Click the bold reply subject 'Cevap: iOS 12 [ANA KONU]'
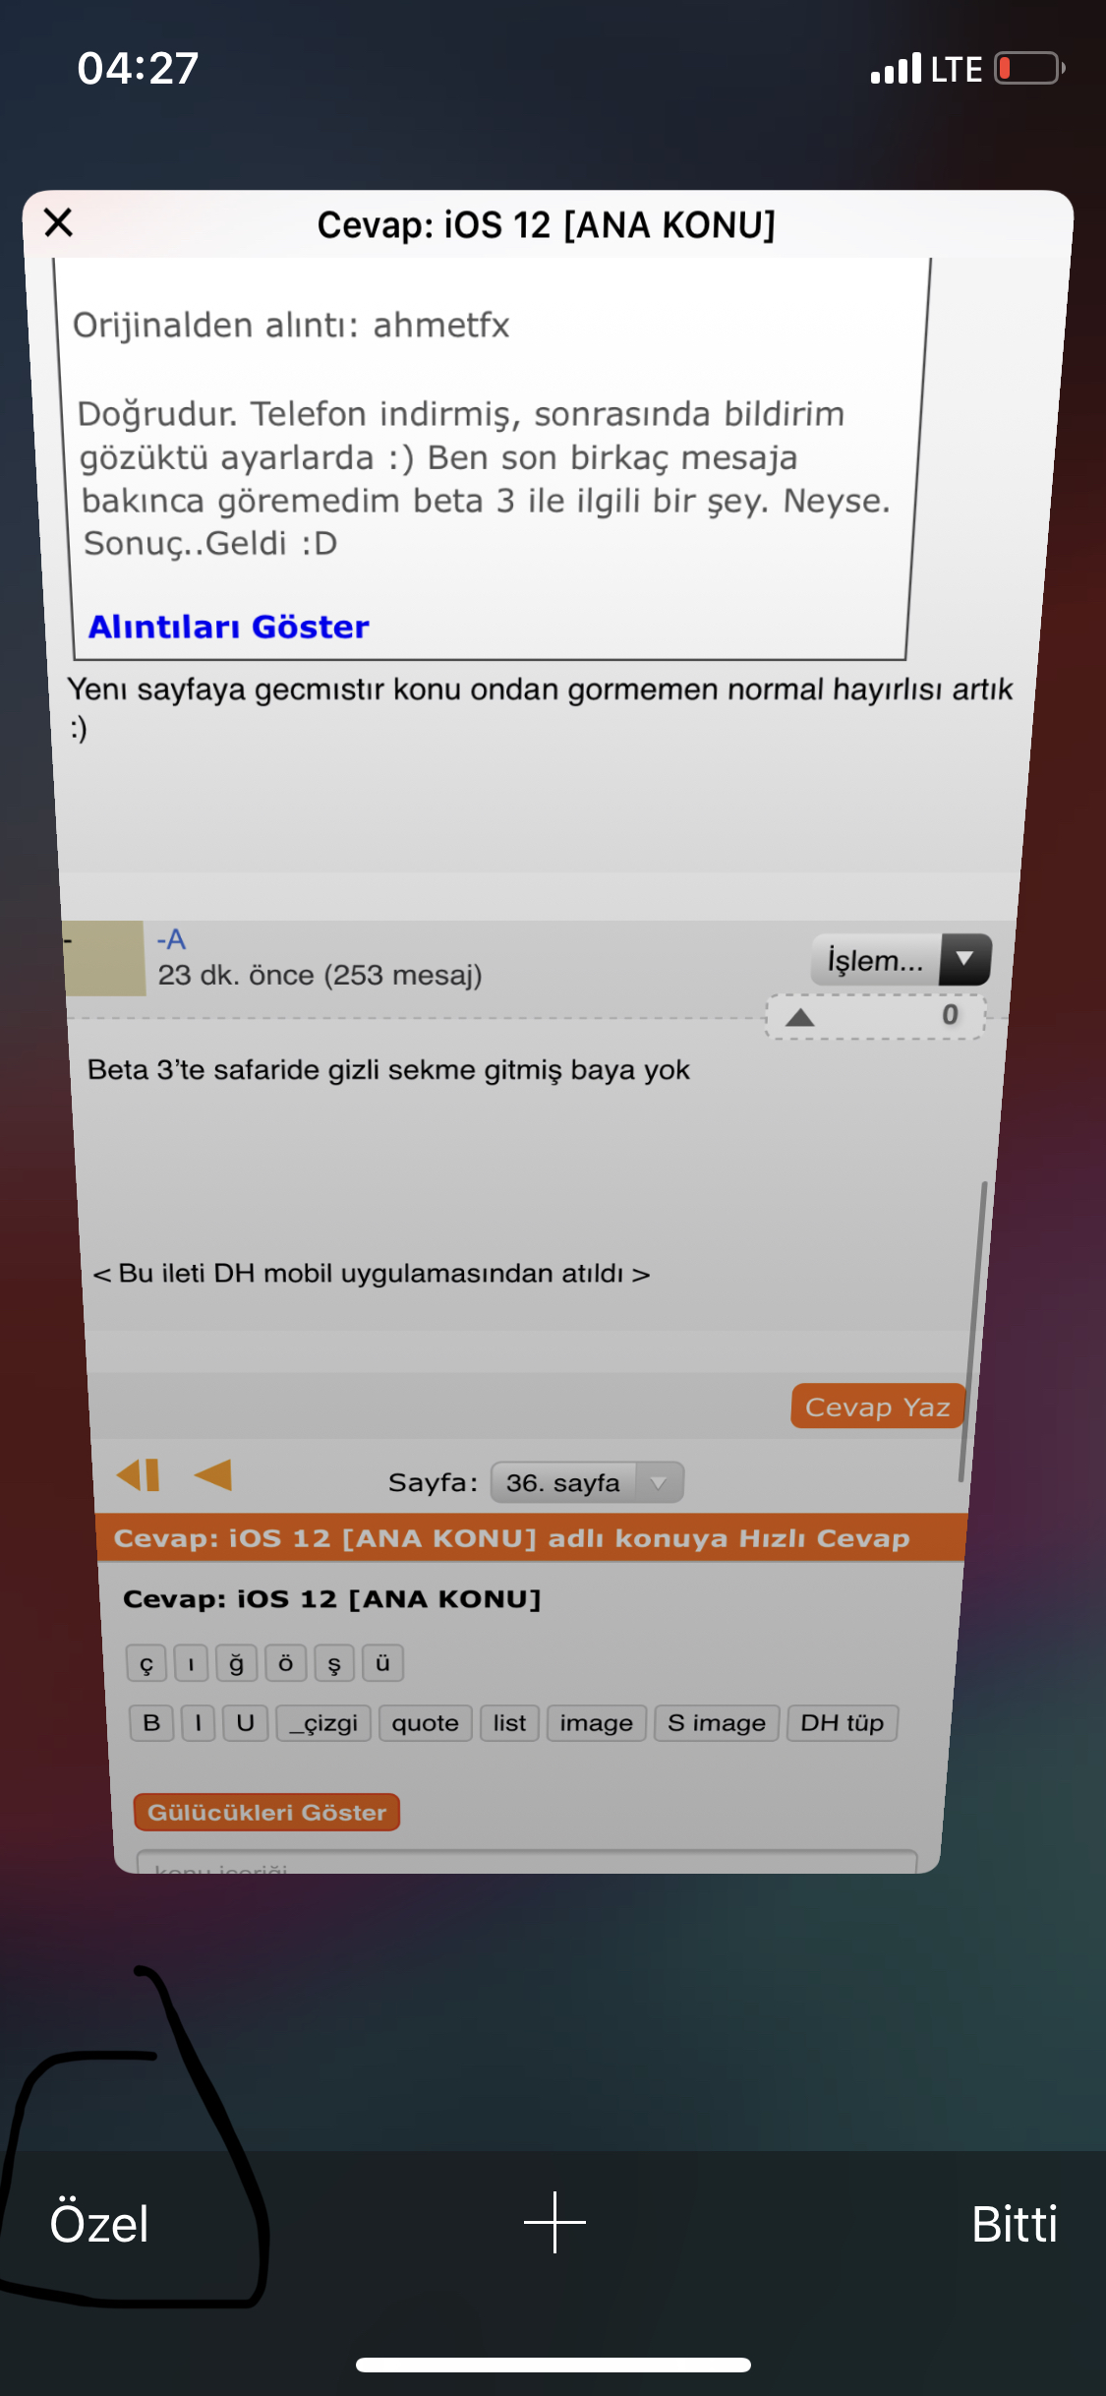 tap(332, 1599)
